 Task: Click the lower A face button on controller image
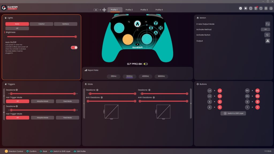tap(156, 33)
